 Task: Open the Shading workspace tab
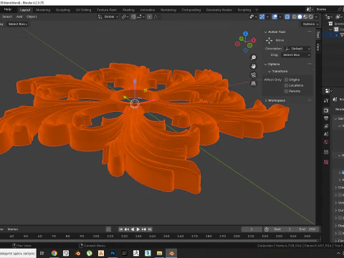tap(128, 10)
